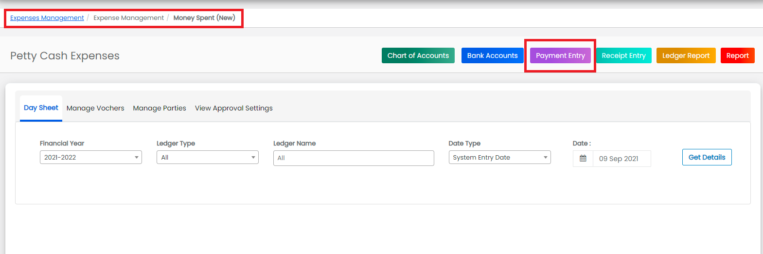The height and width of the screenshot is (254, 763).
Task: Click the orange Ledger Report button
Action: point(686,55)
